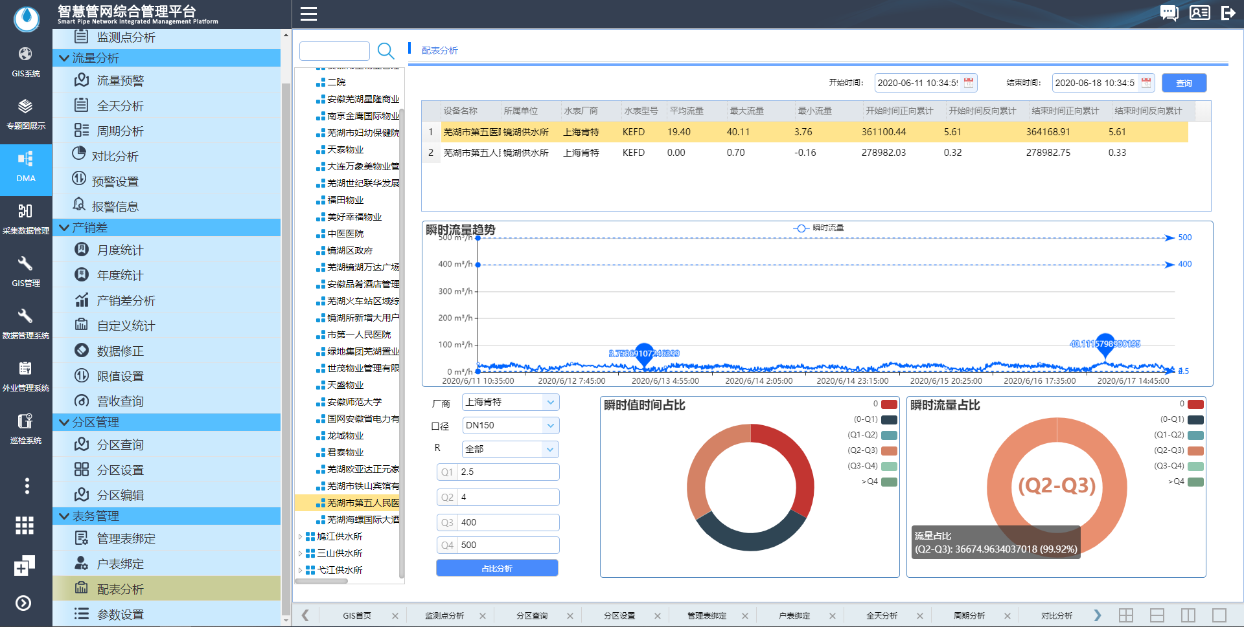Screen dimensions: 1244x627
Task: Open 配表分析 menu item
Action: coord(167,589)
